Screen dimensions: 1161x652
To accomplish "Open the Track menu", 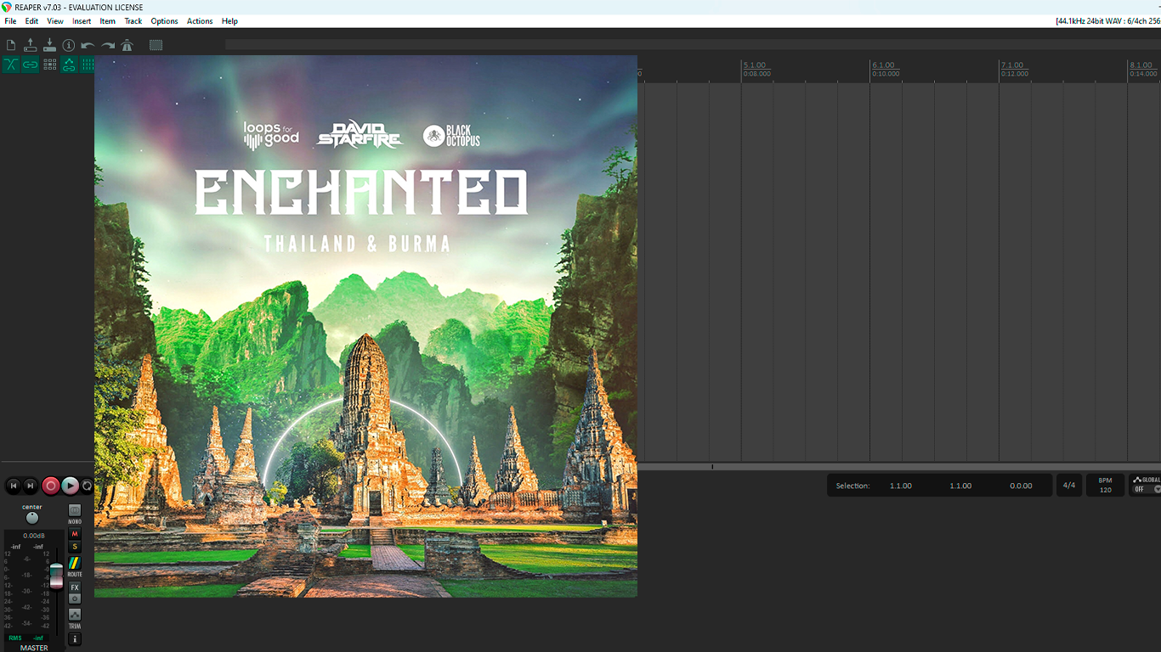I will tap(133, 21).
